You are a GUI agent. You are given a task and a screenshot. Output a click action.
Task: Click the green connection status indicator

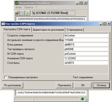82,99
